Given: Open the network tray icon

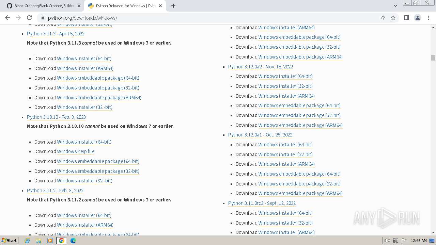Looking at the screenshot, I should tap(395, 241).
